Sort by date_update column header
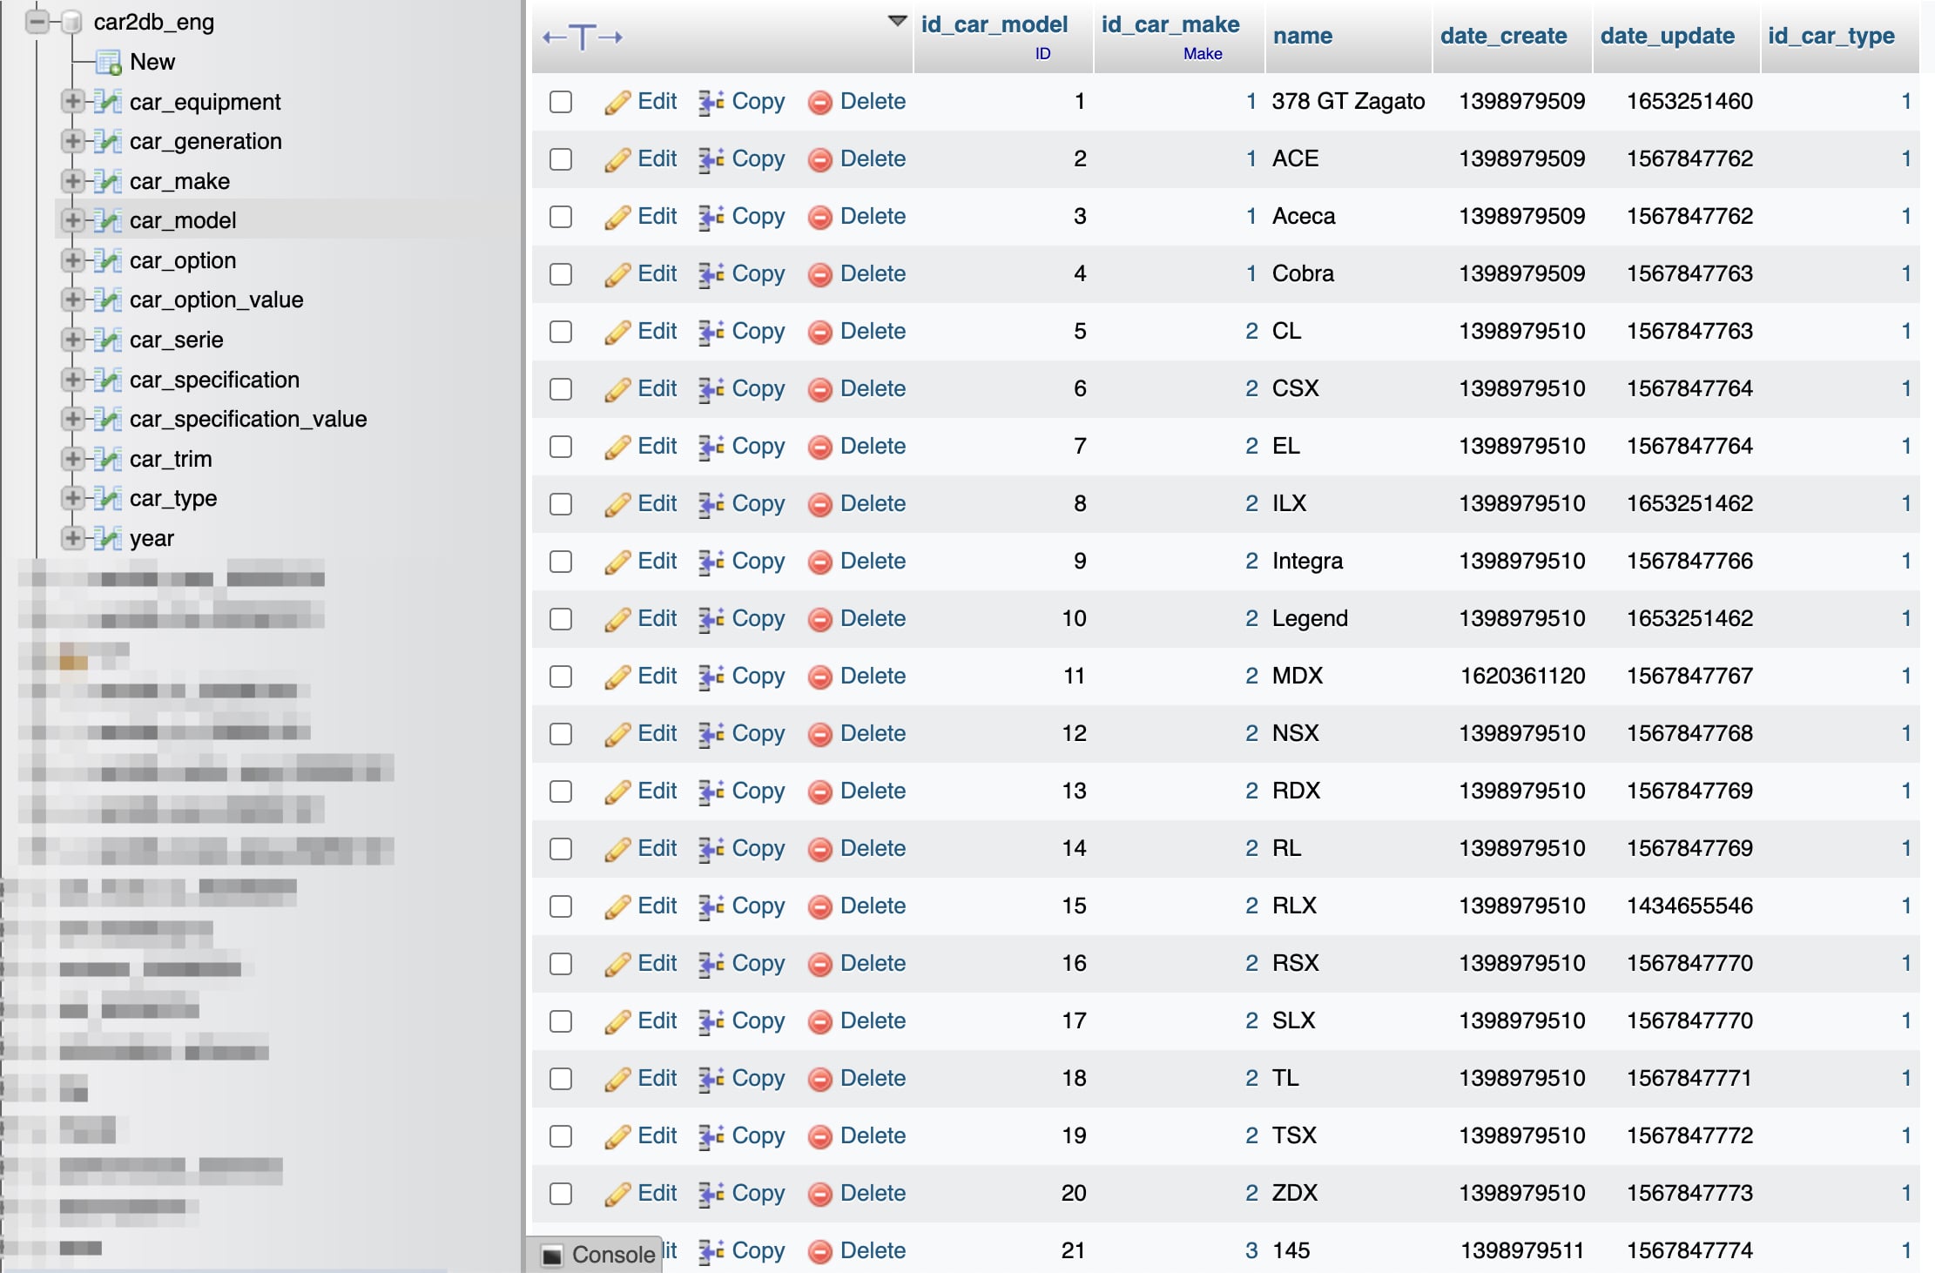 pos(1668,36)
